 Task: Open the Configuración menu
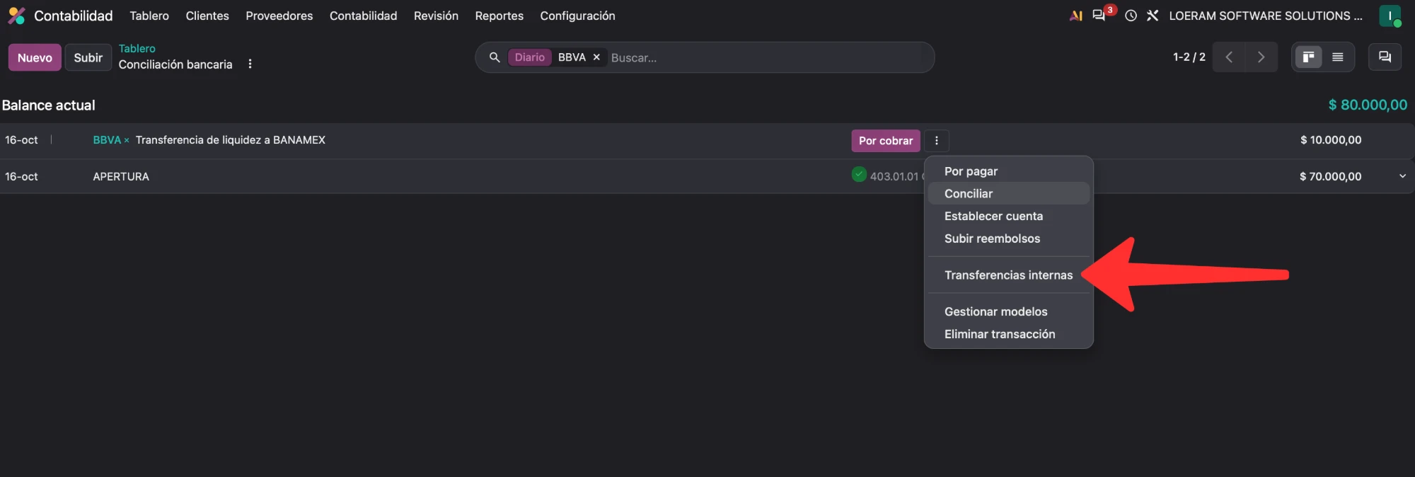[577, 16]
